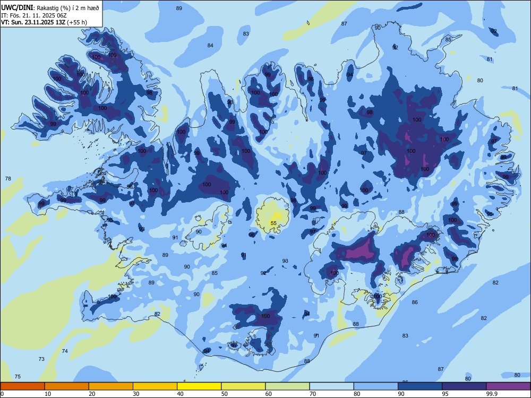Choose the 95–99.9 dark purple legend swatch
The height and width of the screenshot is (398, 531).
point(464,386)
